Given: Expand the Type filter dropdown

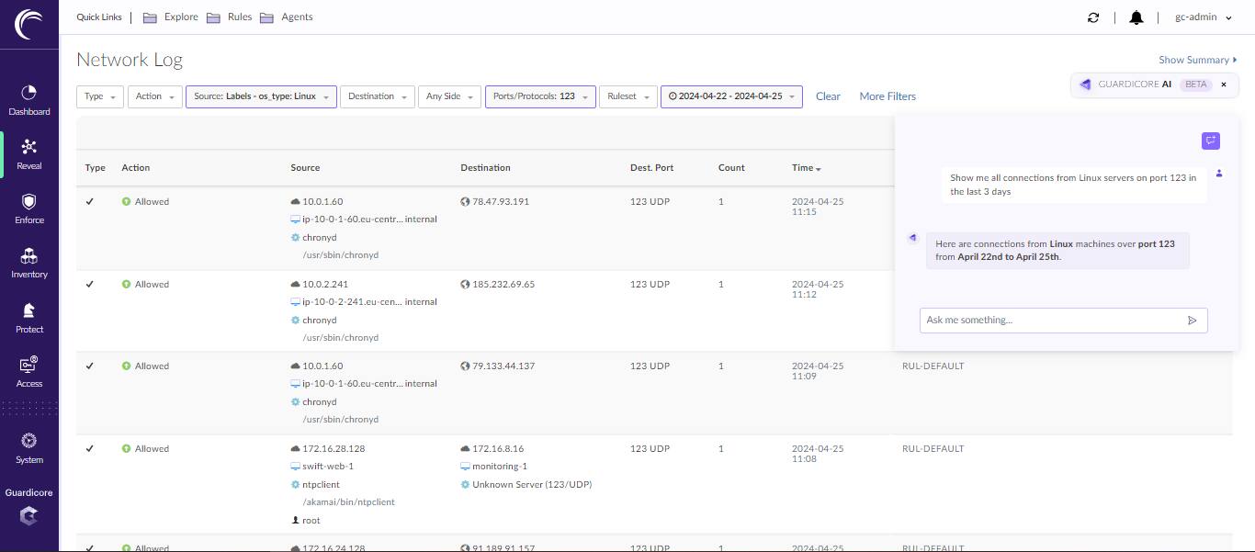Looking at the screenshot, I should [x=99, y=96].
